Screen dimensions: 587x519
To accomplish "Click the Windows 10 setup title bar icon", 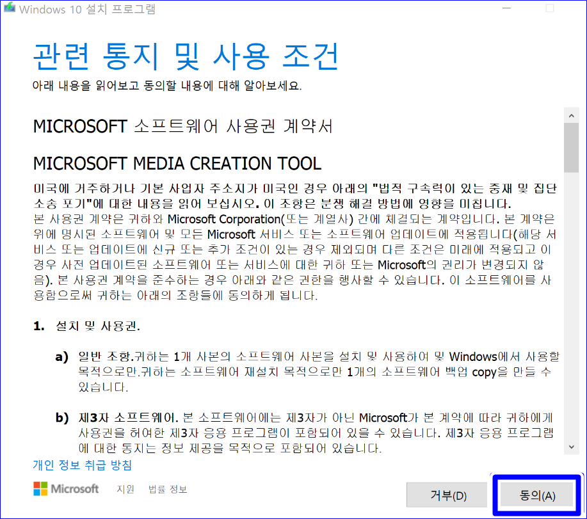I will 10,8.
